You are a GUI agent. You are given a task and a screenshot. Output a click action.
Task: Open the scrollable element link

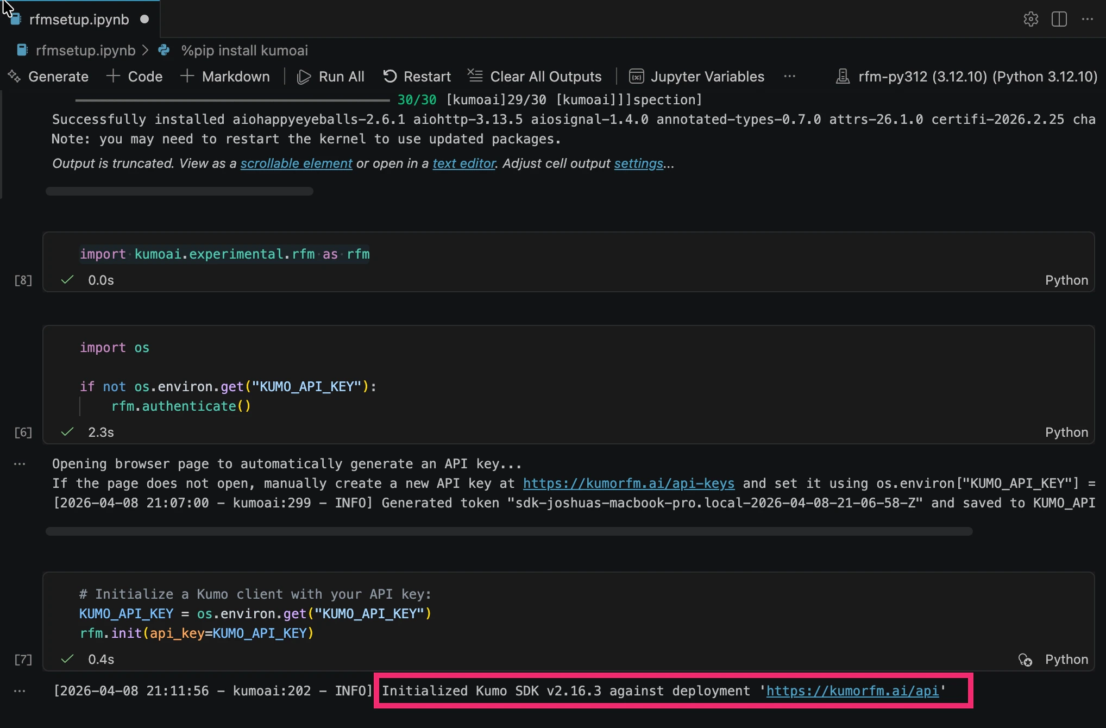coord(296,164)
